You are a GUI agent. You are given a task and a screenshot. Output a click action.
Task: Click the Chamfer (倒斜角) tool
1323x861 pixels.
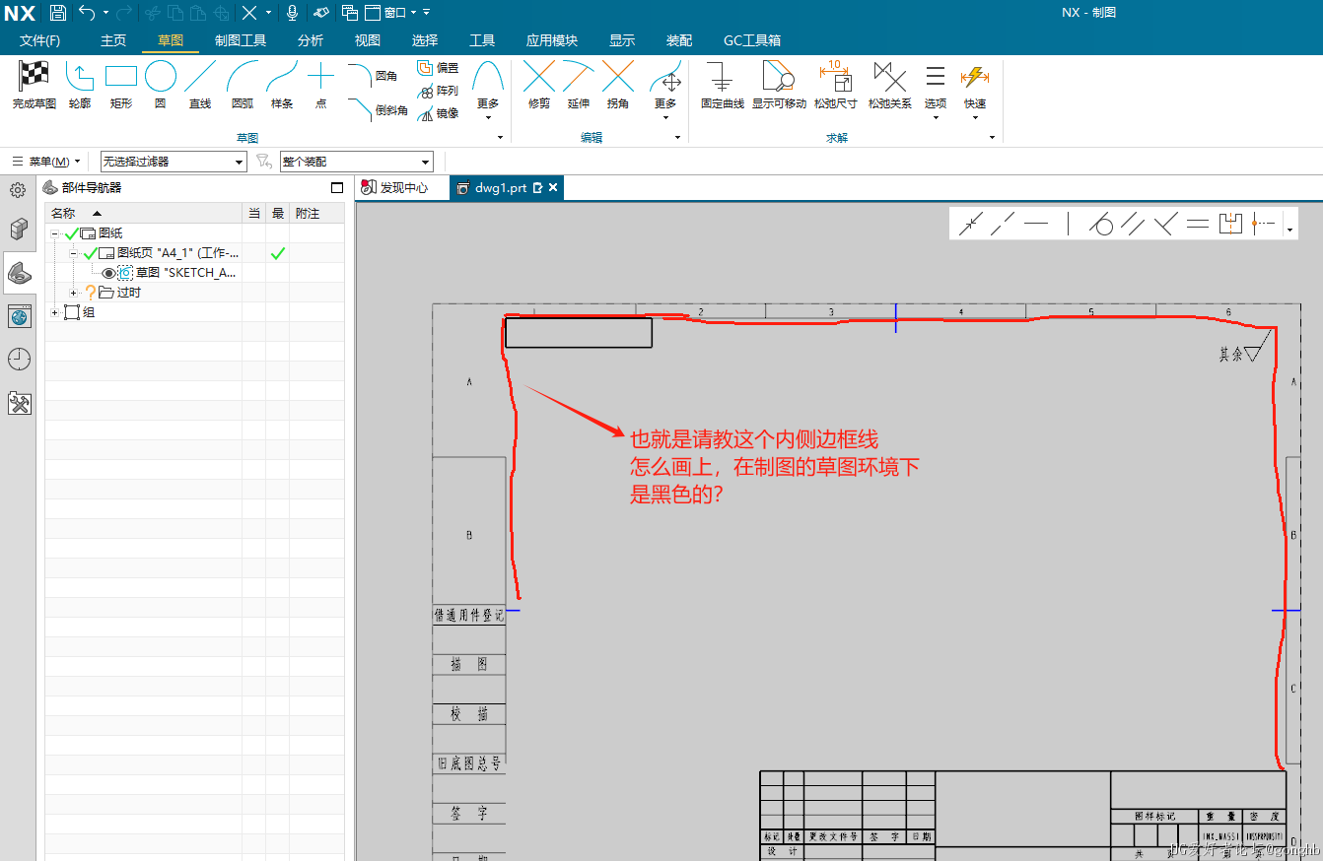click(x=378, y=109)
